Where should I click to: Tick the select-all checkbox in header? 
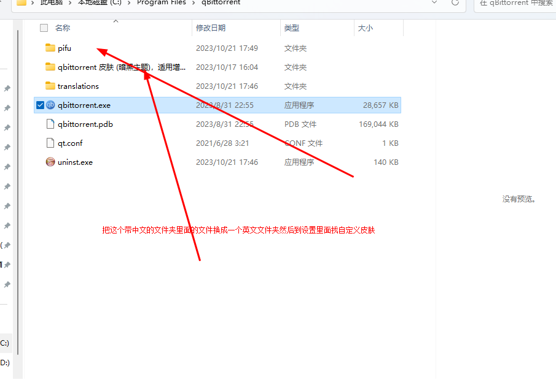pyautogui.click(x=44, y=28)
